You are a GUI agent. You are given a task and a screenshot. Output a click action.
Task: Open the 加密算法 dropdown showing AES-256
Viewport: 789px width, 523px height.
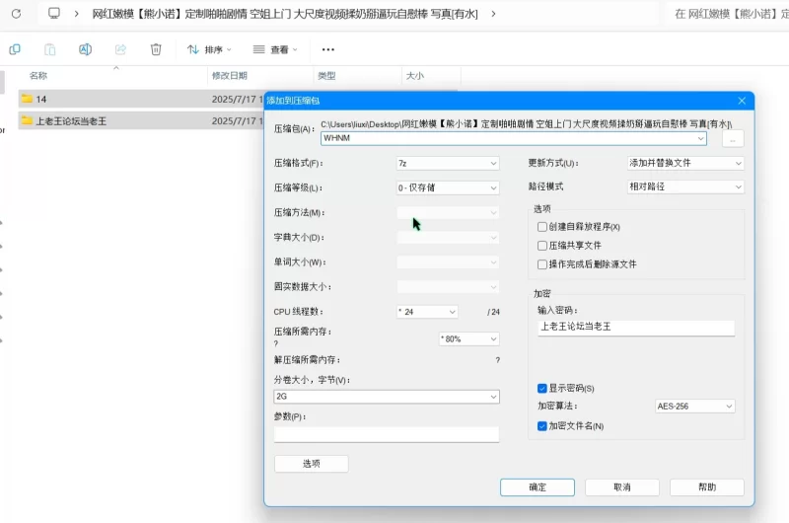click(694, 407)
